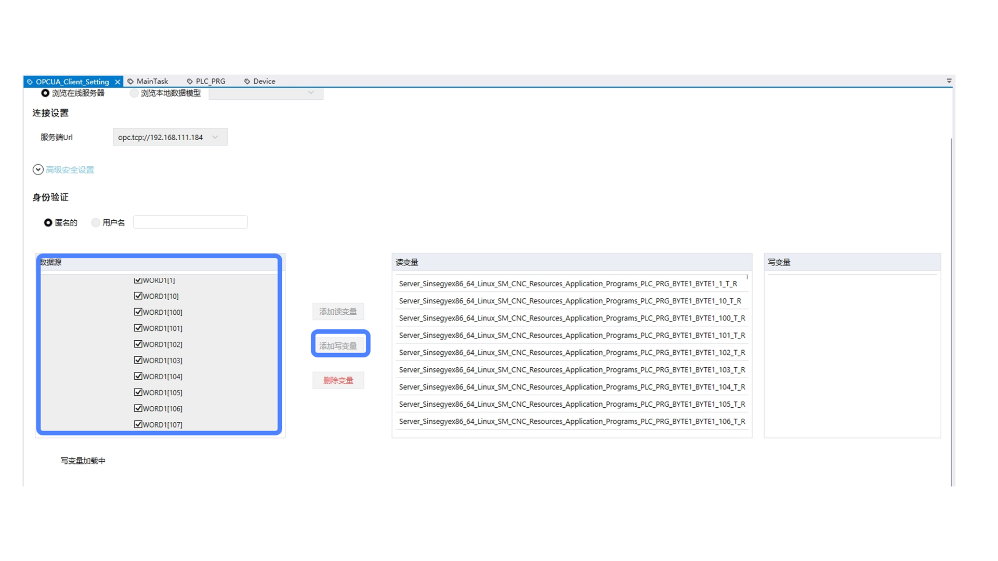Screen dimensions: 998x561
Task: Click the Device tab icon
Action: point(247,82)
